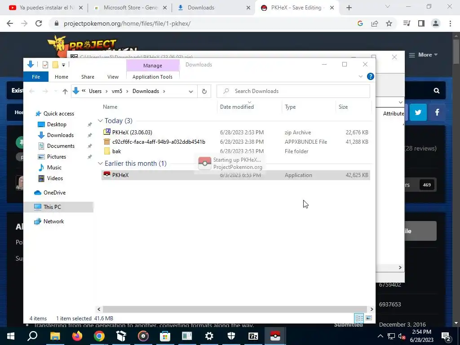Click vm5 in the address breadcrumb
The image size is (460, 345).
coord(117,91)
